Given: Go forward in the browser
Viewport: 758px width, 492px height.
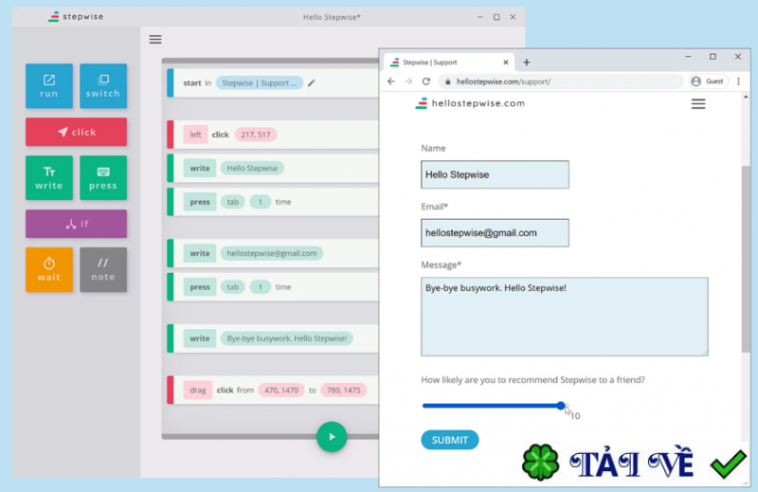Looking at the screenshot, I should tap(408, 82).
